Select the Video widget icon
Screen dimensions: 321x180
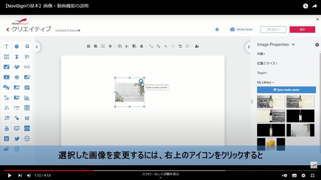click(6, 77)
